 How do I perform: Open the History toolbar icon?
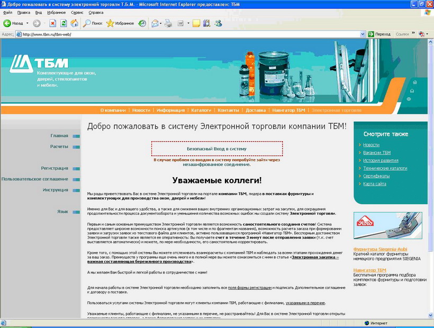[x=142, y=23]
